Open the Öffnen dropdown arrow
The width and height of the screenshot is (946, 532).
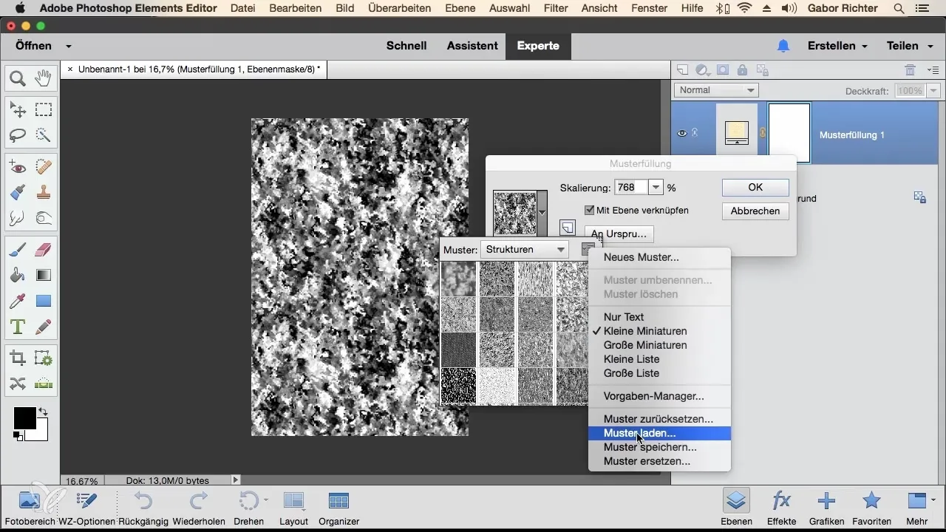(x=68, y=46)
